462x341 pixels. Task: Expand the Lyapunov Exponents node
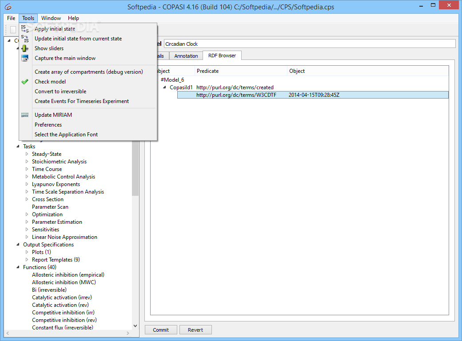[x=27, y=184]
